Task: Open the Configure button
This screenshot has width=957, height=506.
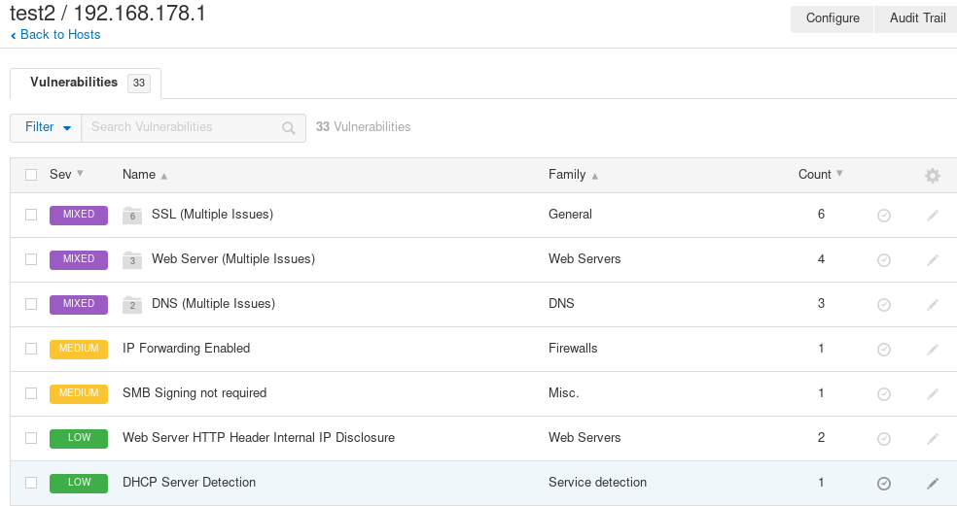Action: (833, 18)
